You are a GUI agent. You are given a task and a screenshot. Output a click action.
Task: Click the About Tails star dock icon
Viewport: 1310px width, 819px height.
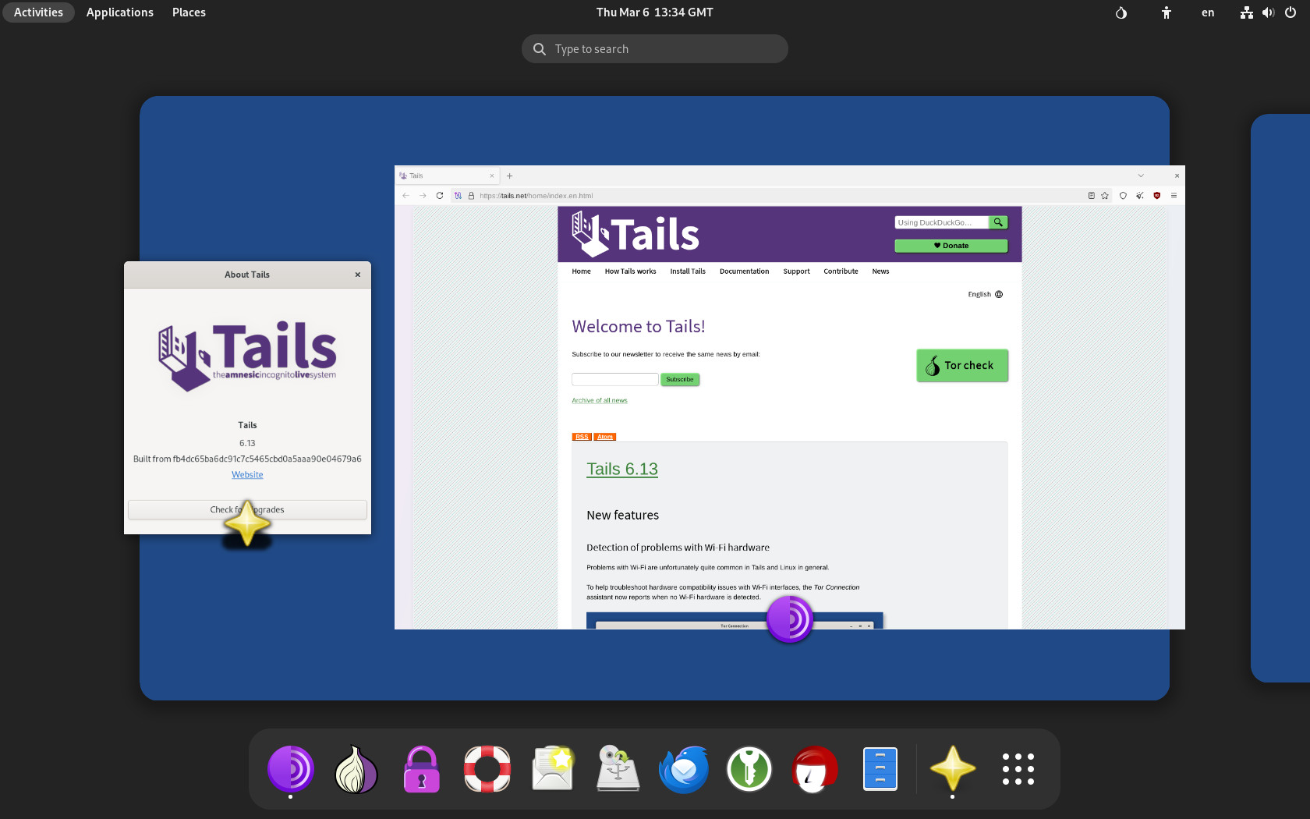(952, 769)
